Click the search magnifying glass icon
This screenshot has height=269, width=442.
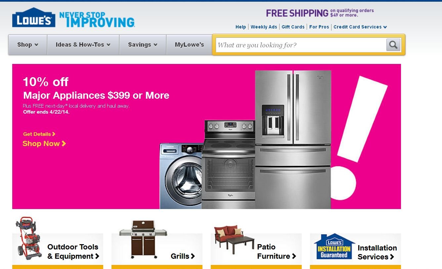pyautogui.click(x=393, y=45)
